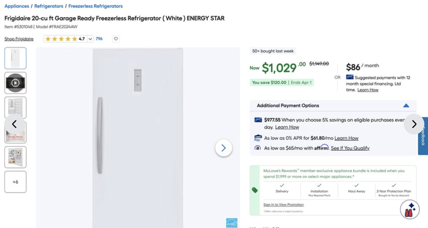Go to Freezerless Refrigerators breadcrumb
Image resolution: width=428 pixels, height=228 pixels.
click(95, 6)
